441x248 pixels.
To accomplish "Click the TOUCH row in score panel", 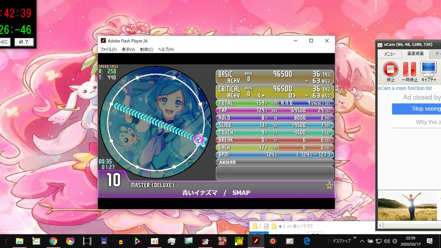I will (275, 133).
